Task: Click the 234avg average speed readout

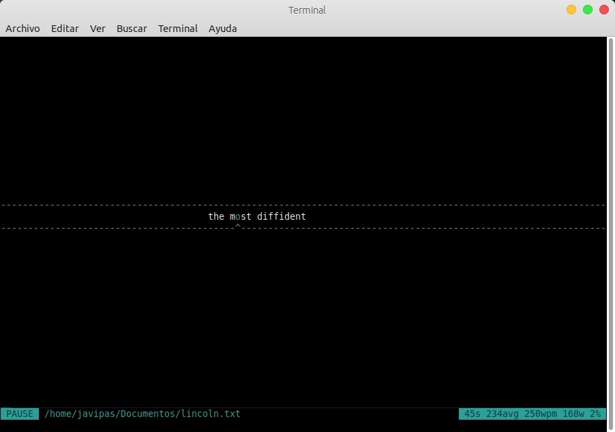Action: (x=506, y=414)
